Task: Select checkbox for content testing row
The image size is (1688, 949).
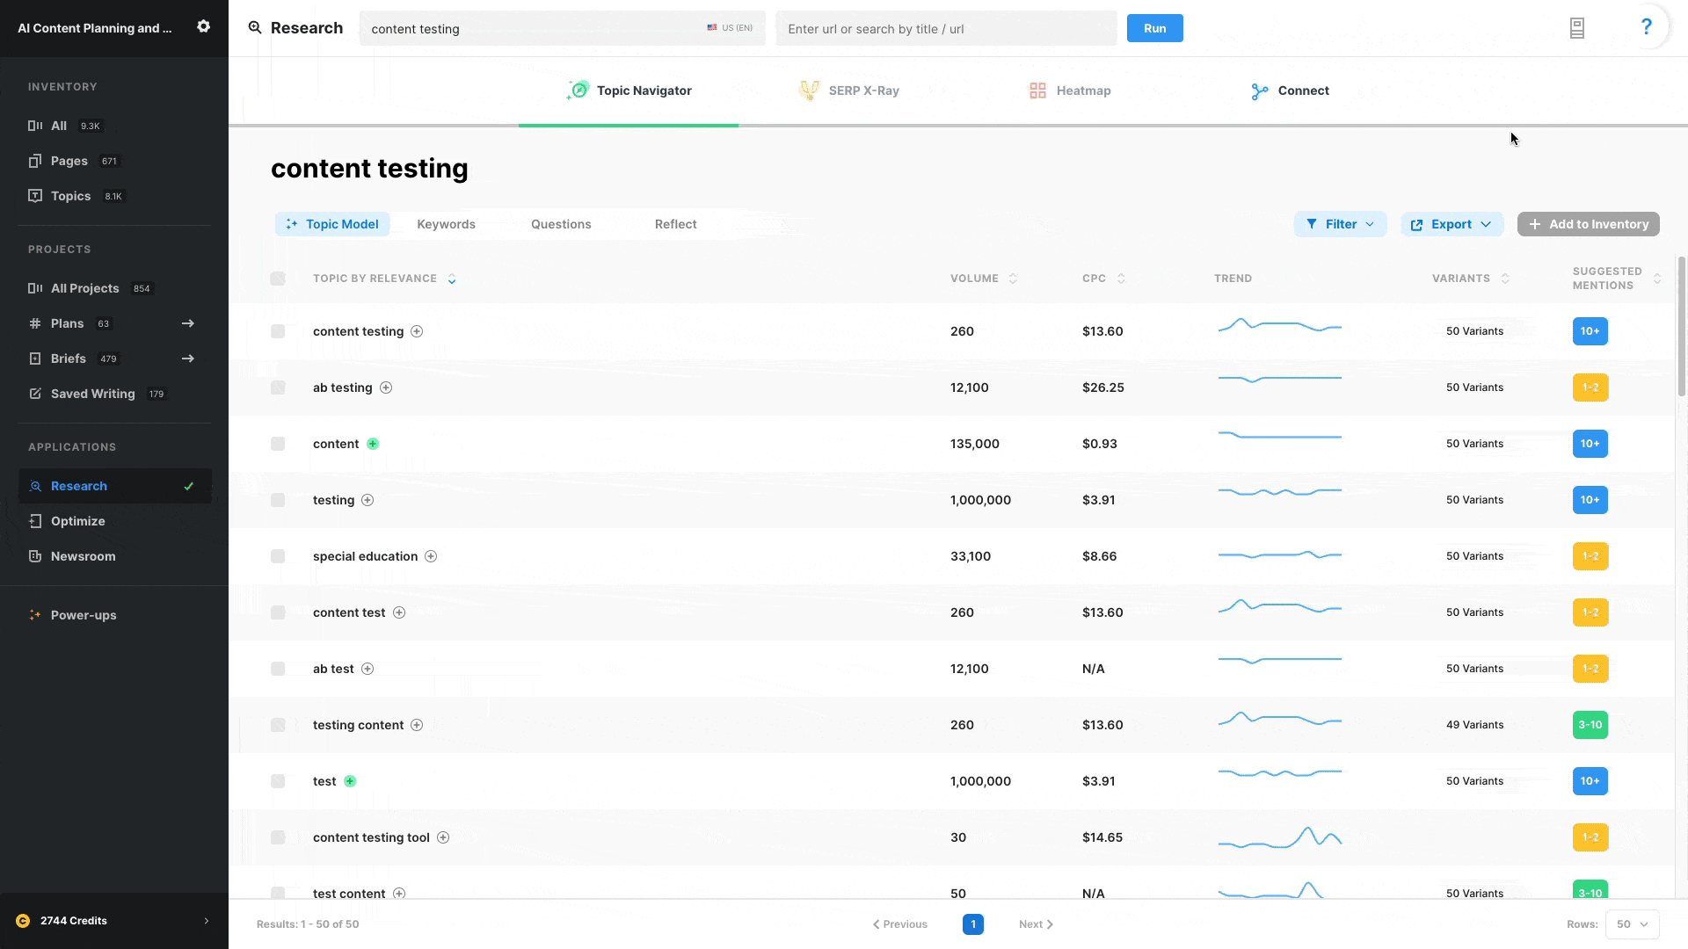Action: tap(278, 331)
